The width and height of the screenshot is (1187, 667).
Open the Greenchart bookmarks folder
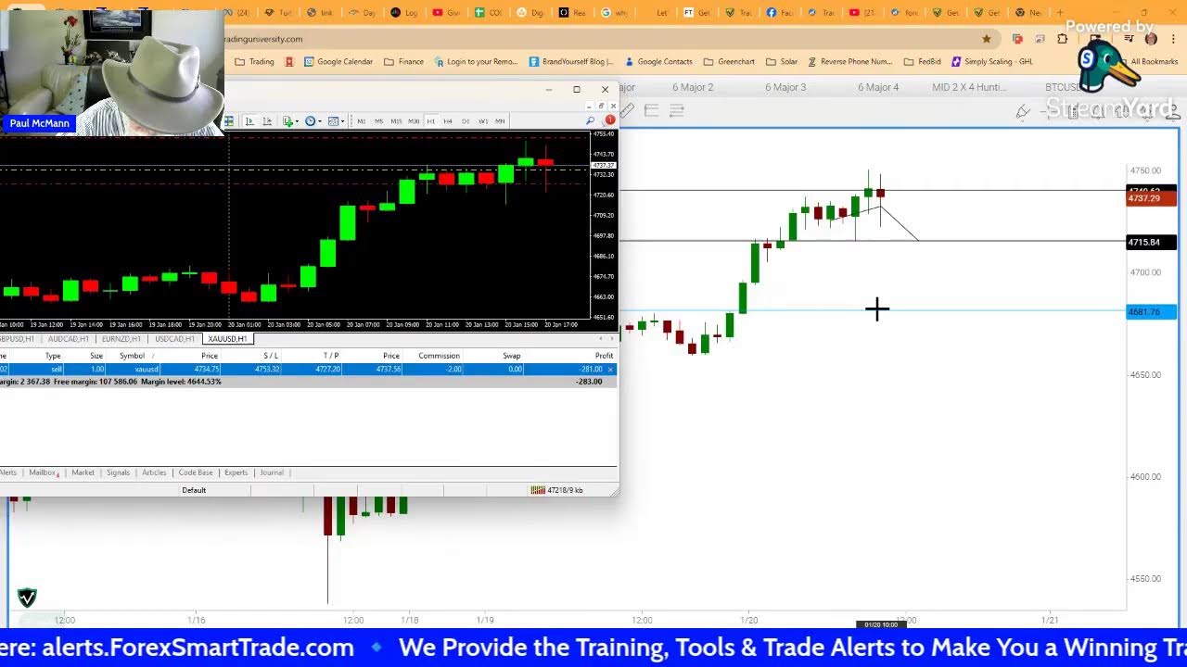point(729,62)
